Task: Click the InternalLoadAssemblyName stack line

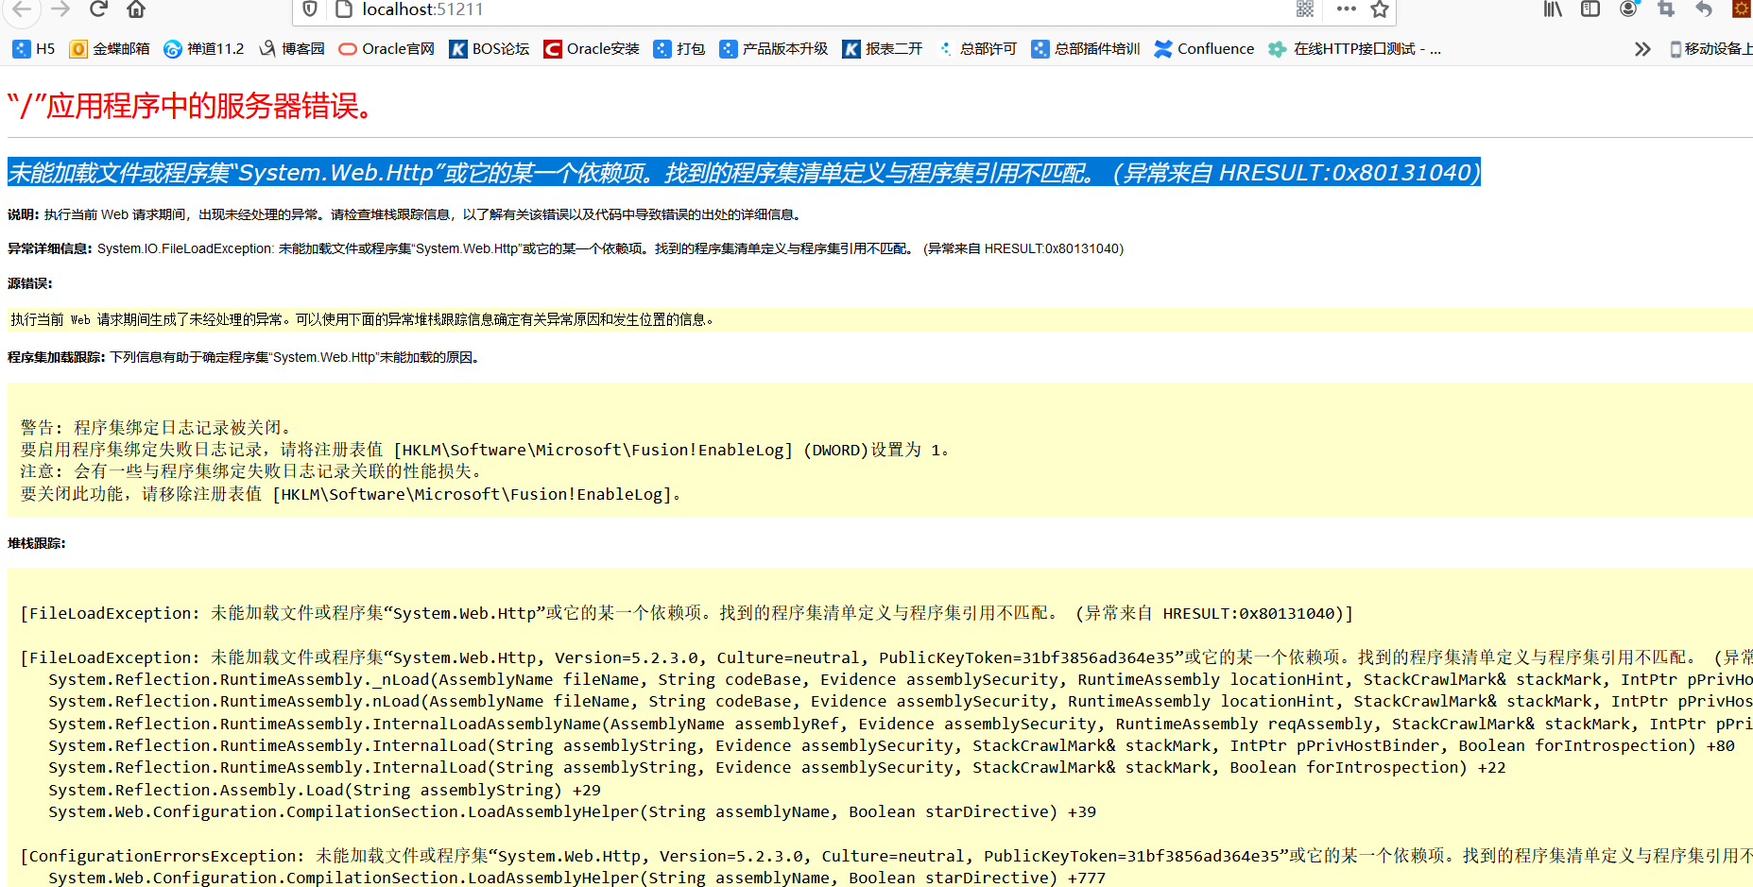Action: [x=901, y=724]
